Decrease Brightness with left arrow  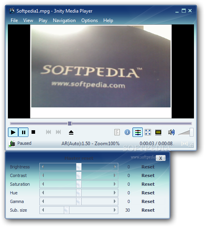click(43, 167)
